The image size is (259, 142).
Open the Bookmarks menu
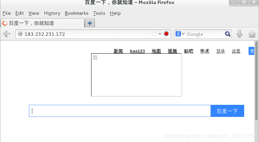(76, 13)
